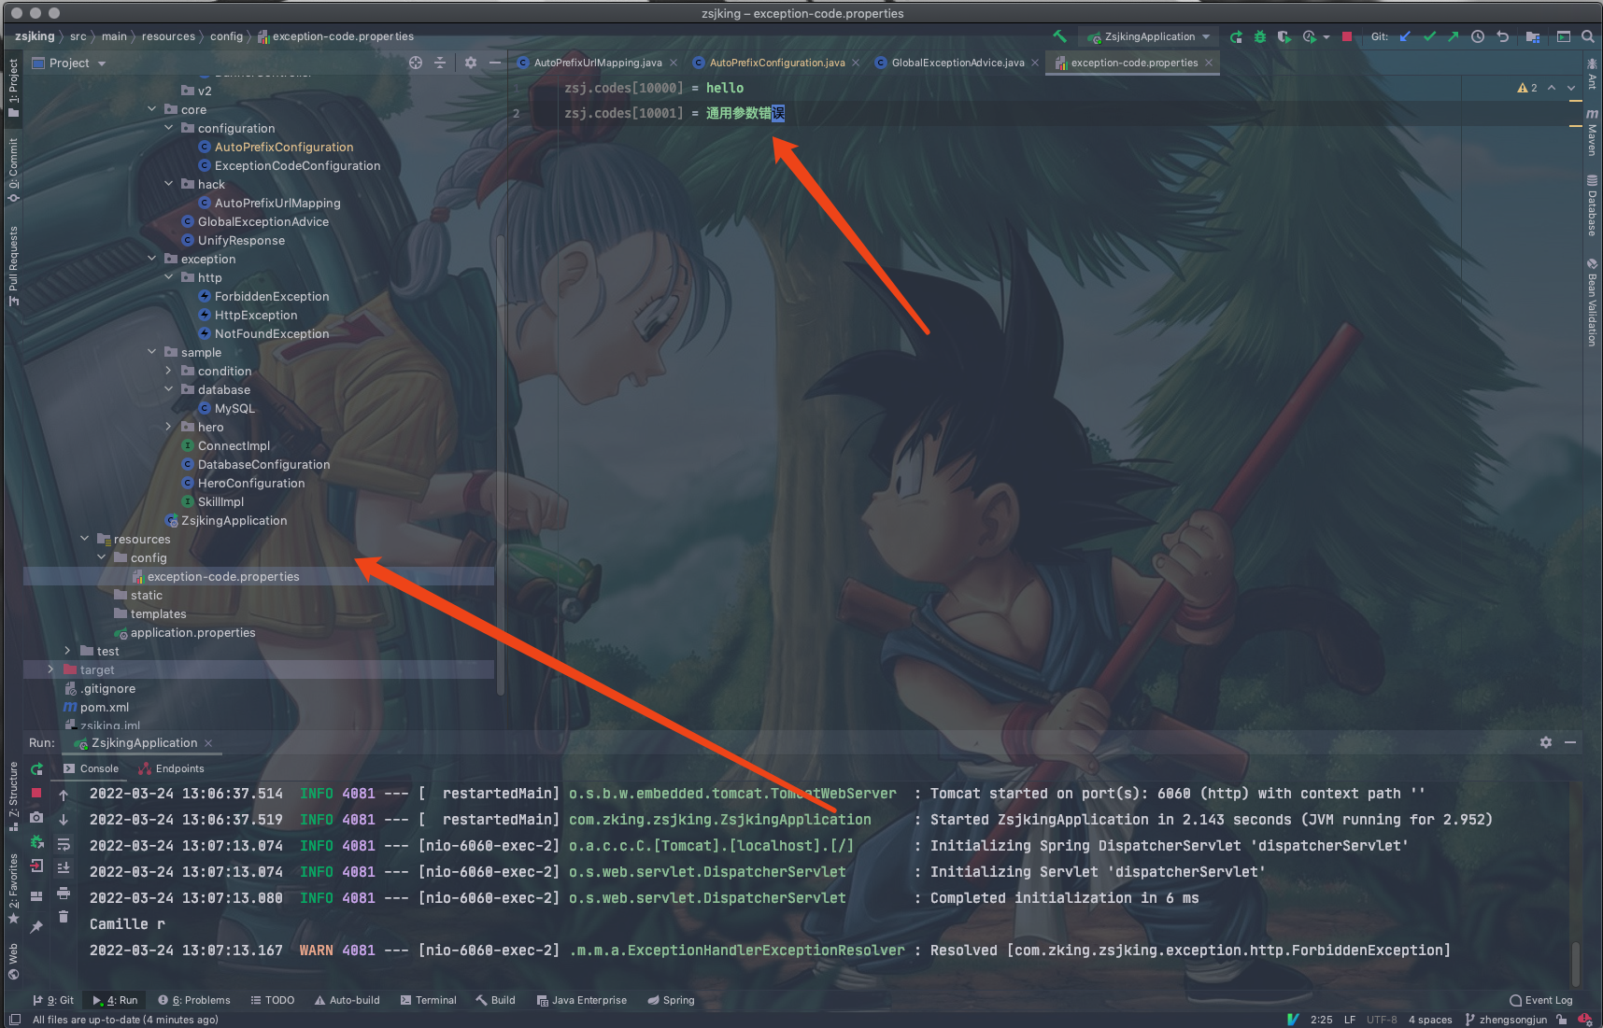Expand the hero folder
The width and height of the screenshot is (1603, 1028).
click(169, 427)
